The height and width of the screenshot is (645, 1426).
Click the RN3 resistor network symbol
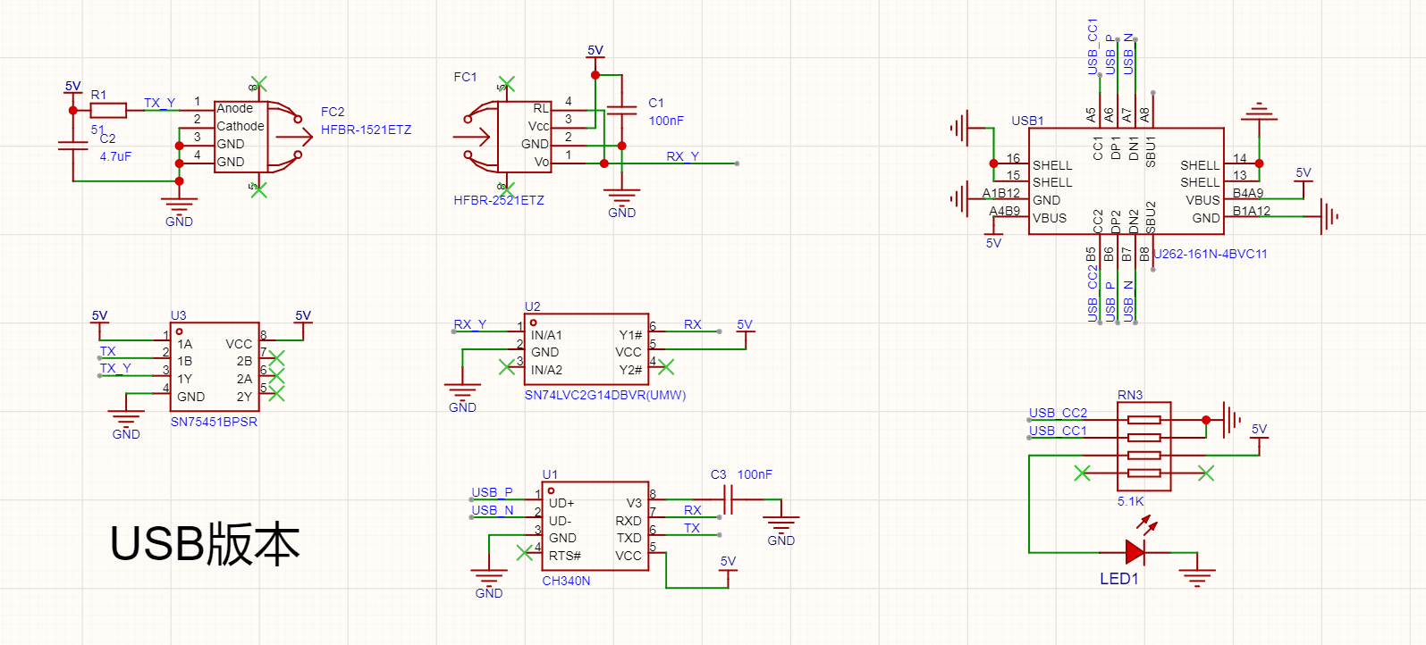click(1143, 447)
